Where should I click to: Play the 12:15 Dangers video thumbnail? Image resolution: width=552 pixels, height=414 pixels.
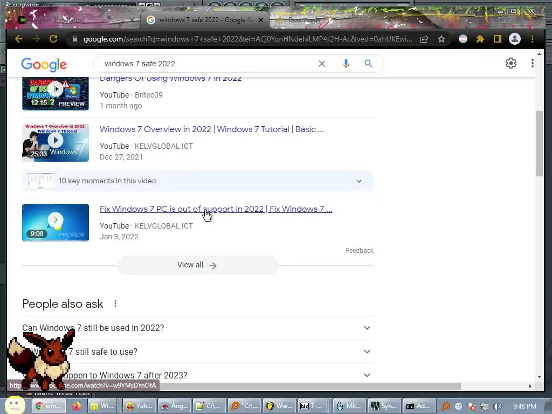pyautogui.click(x=56, y=93)
